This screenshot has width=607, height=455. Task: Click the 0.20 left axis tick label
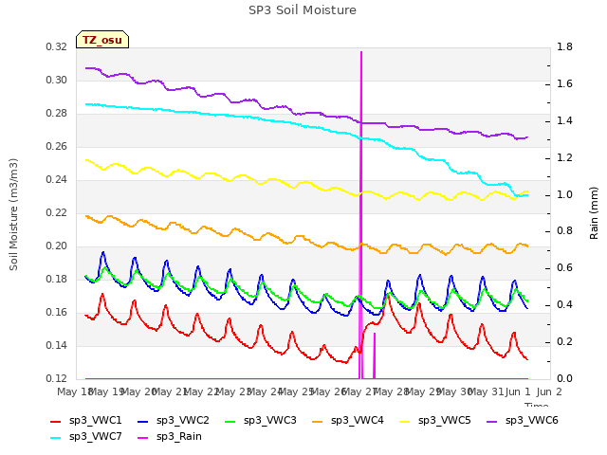coord(57,246)
